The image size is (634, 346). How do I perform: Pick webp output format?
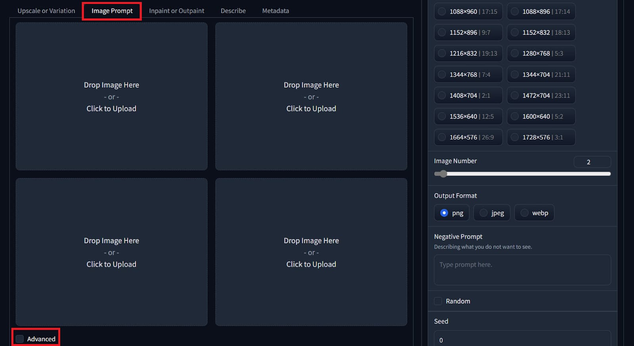[x=524, y=213]
